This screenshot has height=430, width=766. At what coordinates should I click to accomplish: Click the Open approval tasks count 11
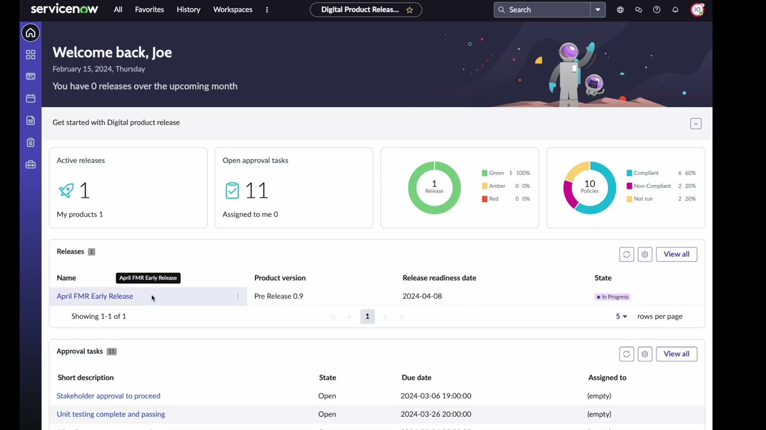256,191
